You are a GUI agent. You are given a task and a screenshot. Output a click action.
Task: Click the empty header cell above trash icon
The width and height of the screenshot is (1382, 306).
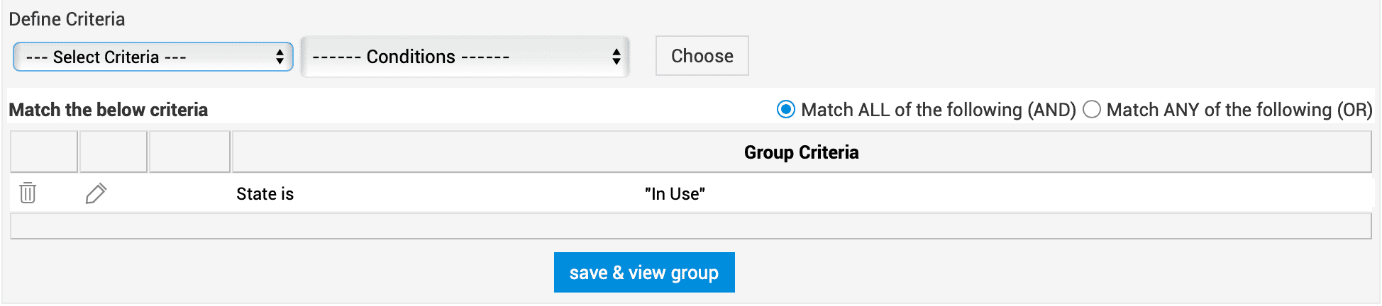coord(43,152)
